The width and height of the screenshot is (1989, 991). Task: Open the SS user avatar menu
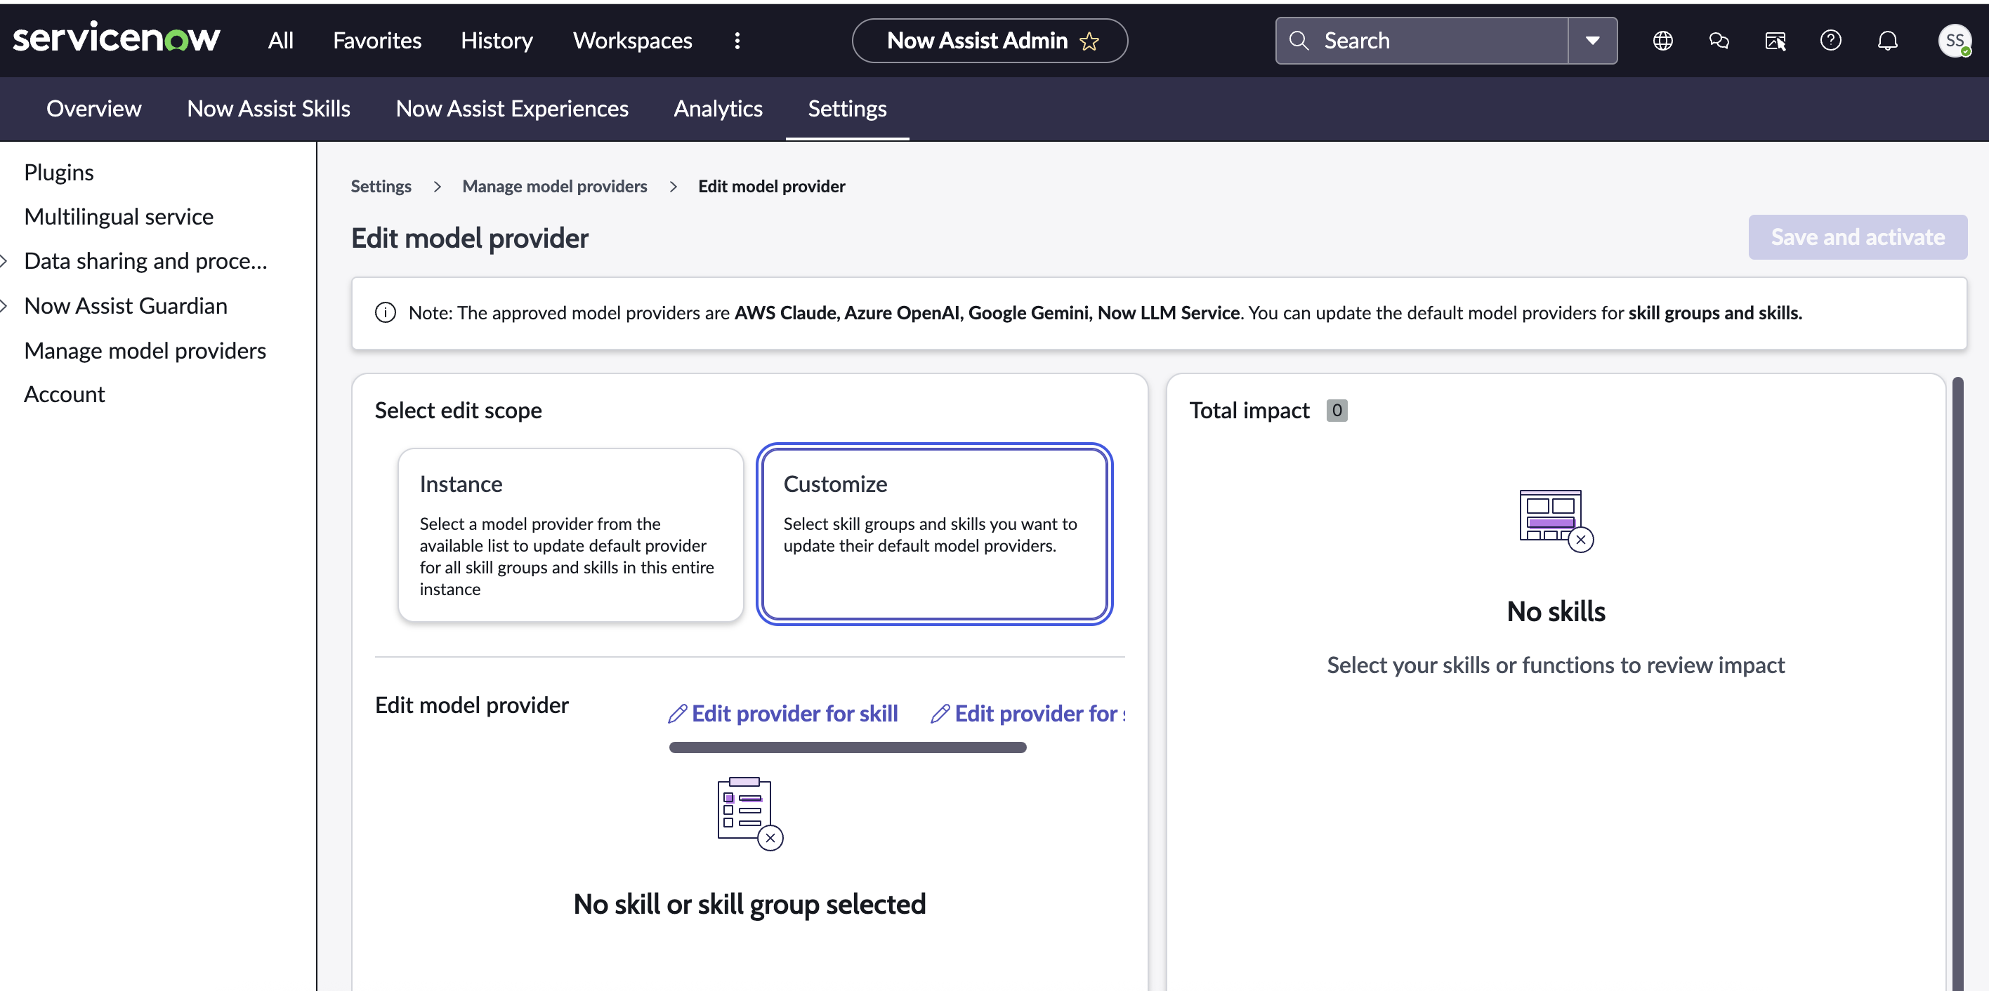tap(1955, 41)
